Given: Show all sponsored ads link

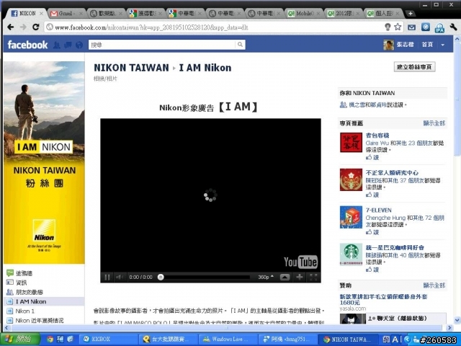Looking at the screenshot, I should tap(434, 285).
